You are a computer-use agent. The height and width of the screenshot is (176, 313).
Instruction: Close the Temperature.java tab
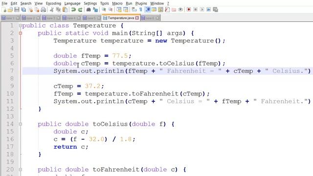(x=137, y=18)
